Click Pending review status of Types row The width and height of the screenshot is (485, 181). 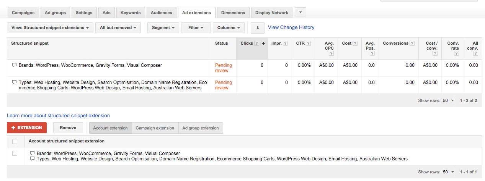224,85
